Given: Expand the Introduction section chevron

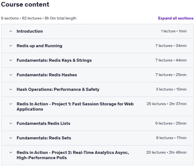Looking at the screenshot, I should [11, 31].
